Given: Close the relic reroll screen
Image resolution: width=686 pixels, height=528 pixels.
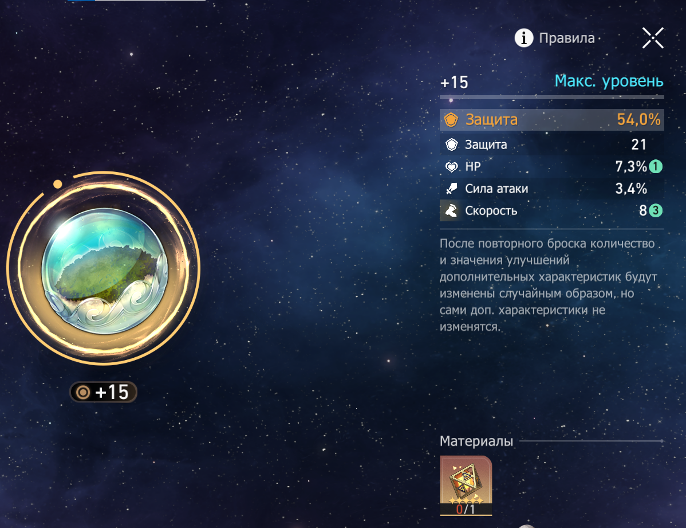Looking at the screenshot, I should (653, 38).
